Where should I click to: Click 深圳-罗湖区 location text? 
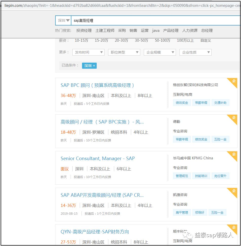[93, 132]
